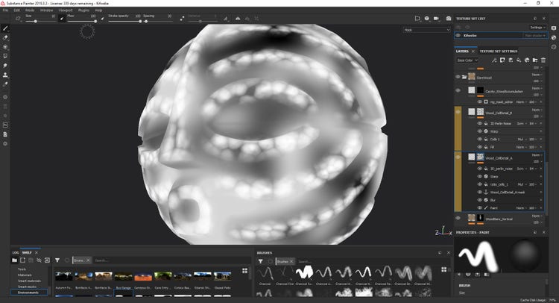The height and width of the screenshot is (303, 559).
Task: Hide the Wood_CellDetail_A layer
Action: pyautogui.click(x=458, y=157)
